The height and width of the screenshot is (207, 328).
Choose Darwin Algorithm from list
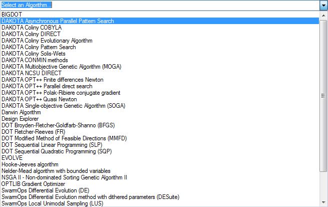coord(22,112)
